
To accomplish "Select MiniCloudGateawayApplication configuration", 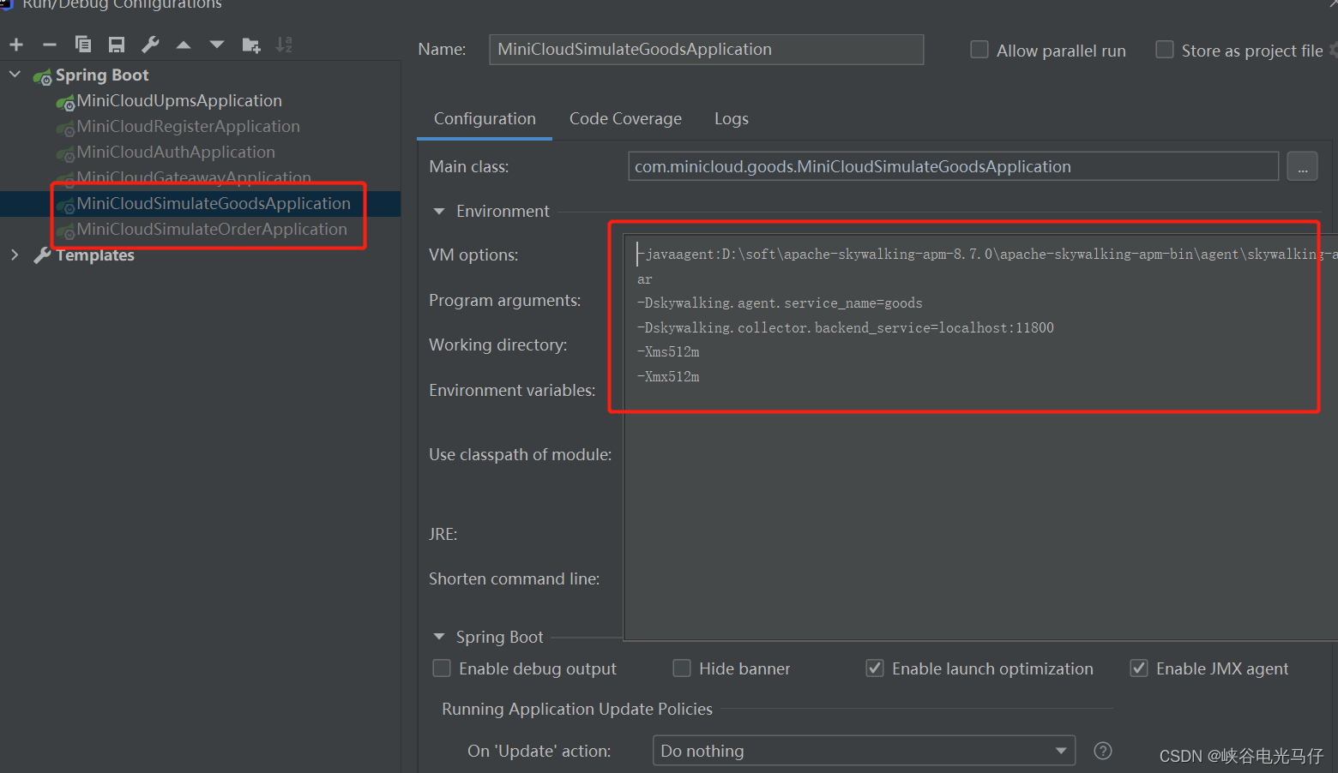I will coord(194,178).
